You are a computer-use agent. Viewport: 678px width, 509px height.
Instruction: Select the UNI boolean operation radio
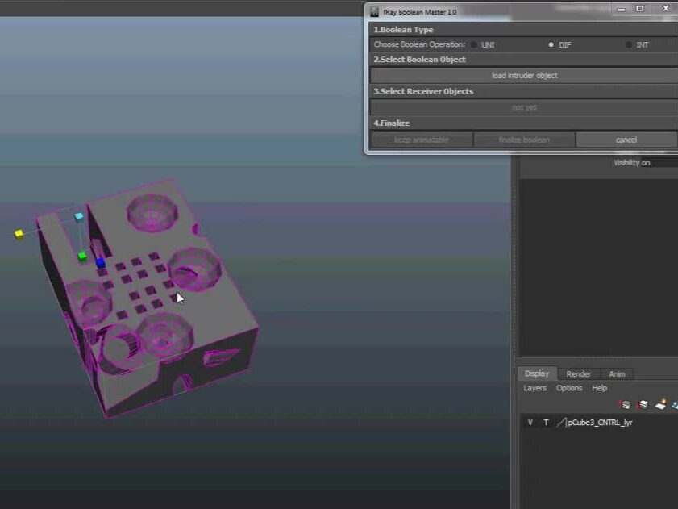pos(474,44)
